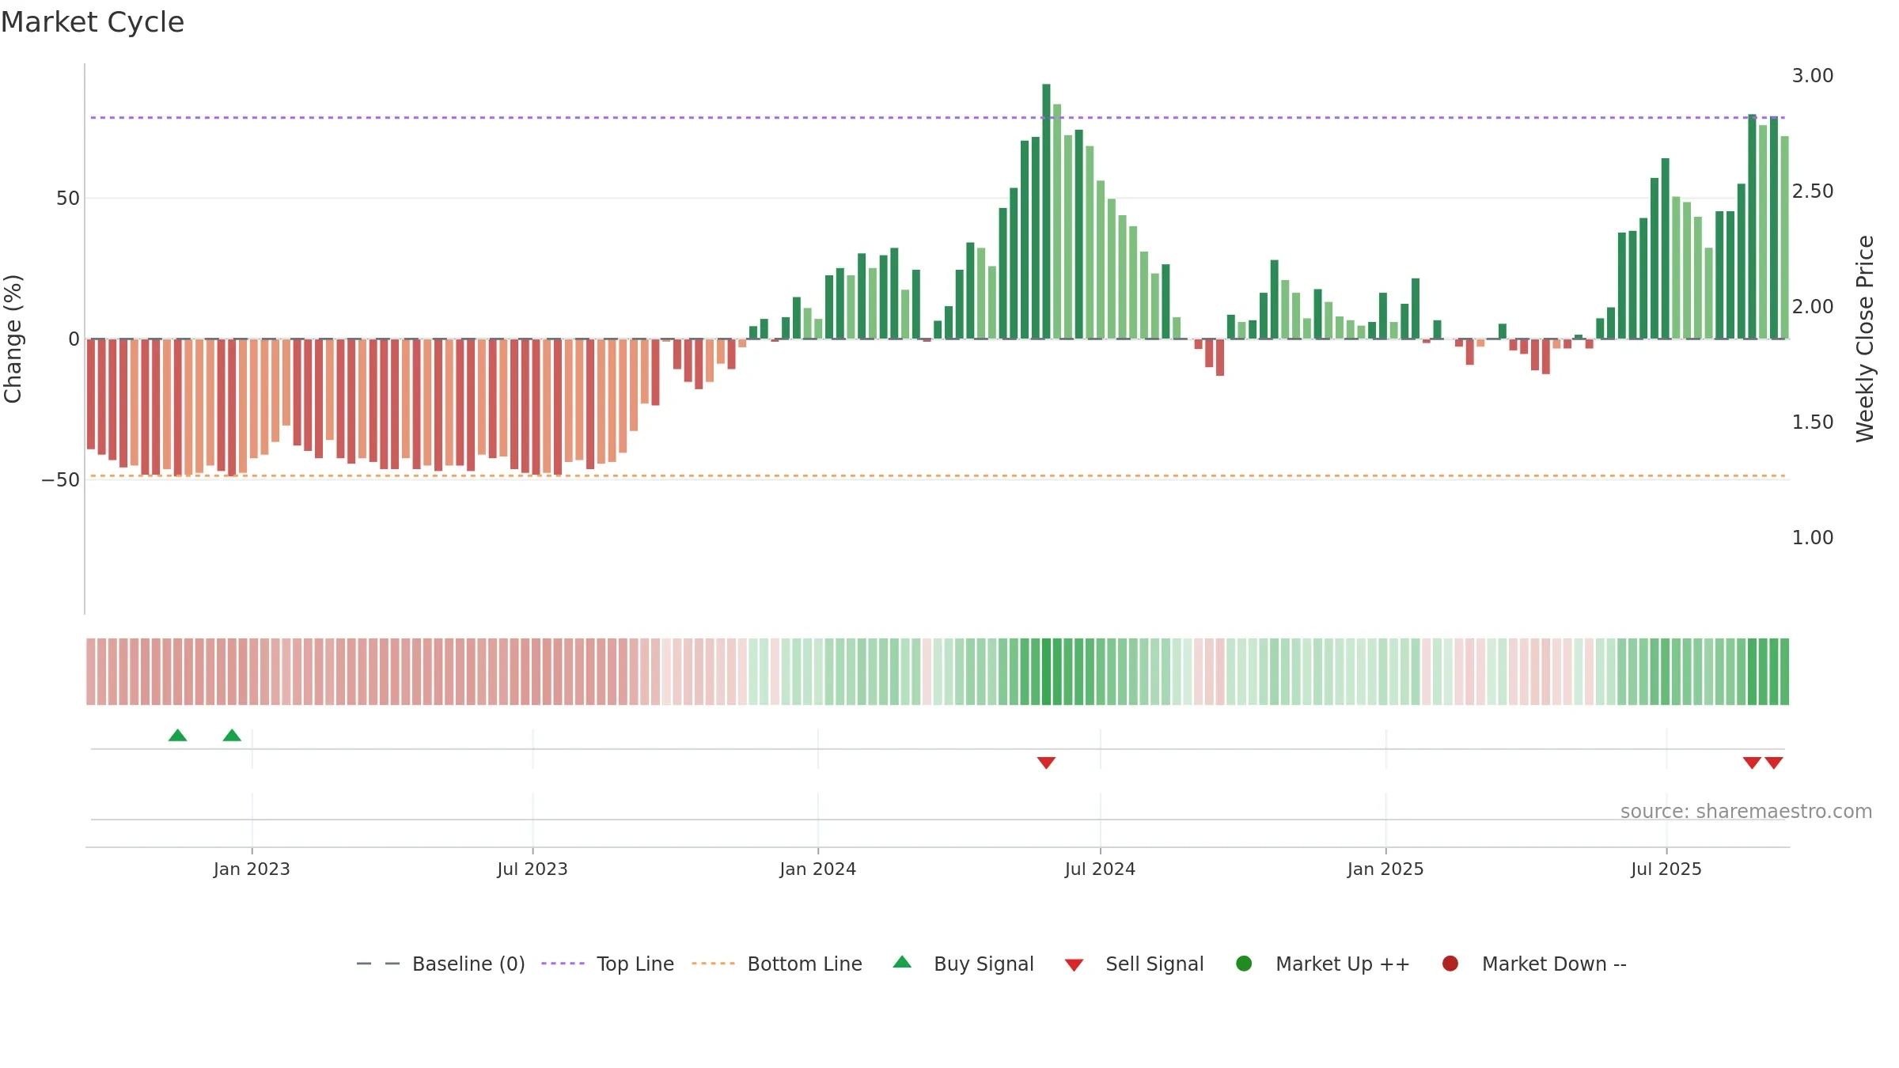1899x1068 pixels.
Task: Click the Jul 2024 axis label
Action: coord(1100,869)
